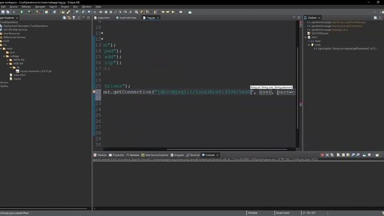Viewport: 384px width, 216px height.
Task: Select index.html in Project Explorer
Action: [x=17, y=75]
